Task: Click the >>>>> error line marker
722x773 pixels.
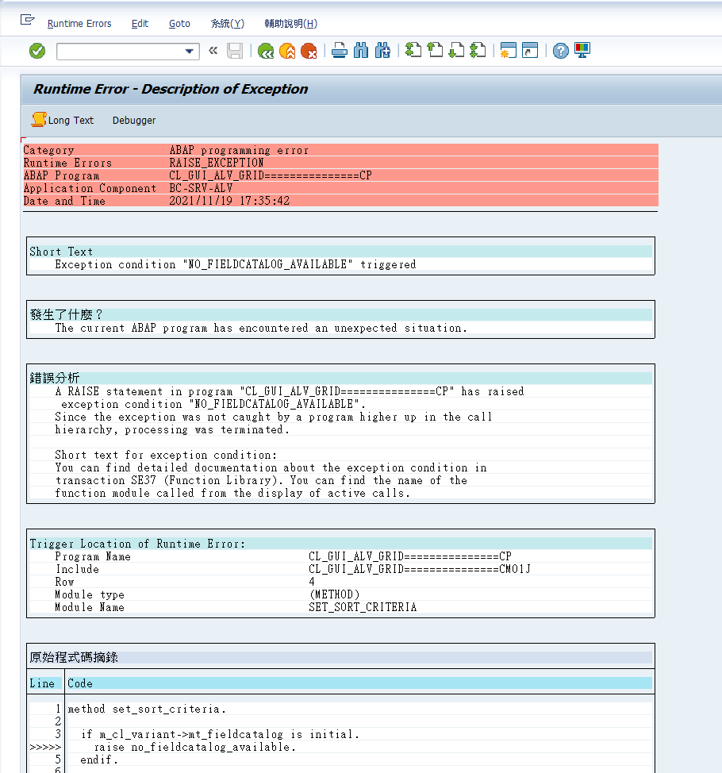Action: pyautogui.click(x=45, y=748)
